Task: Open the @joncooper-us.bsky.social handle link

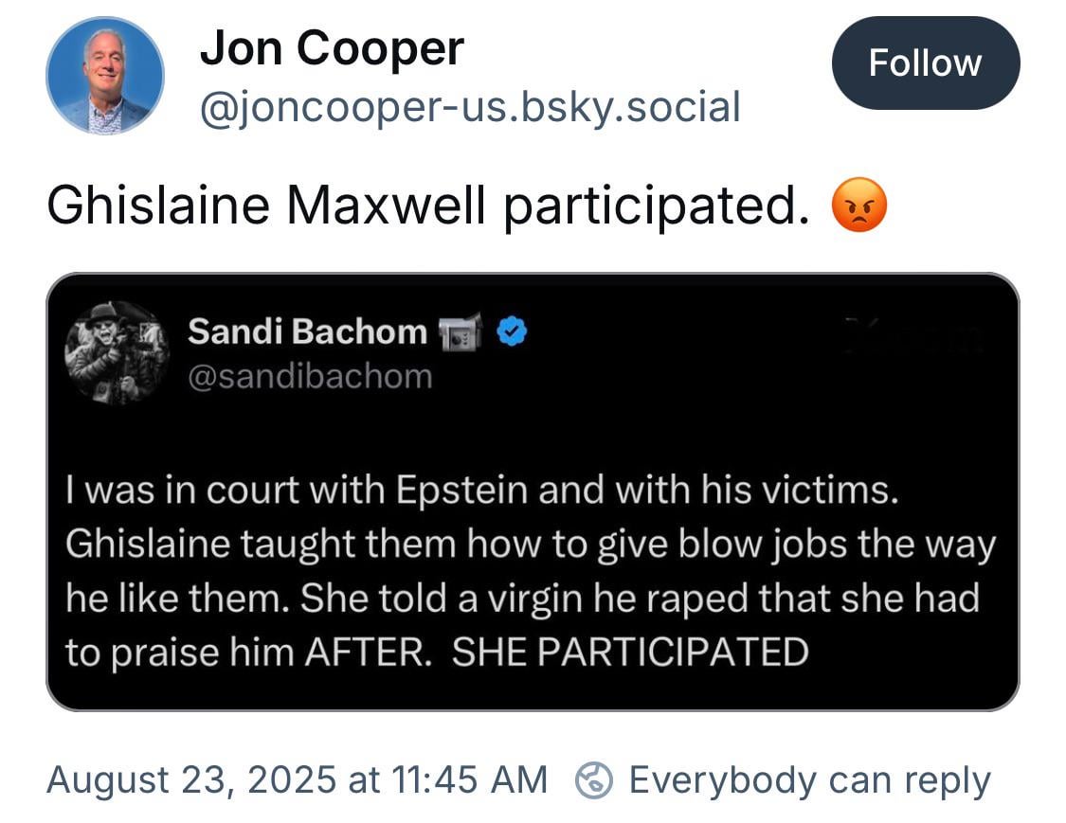Action: point(470,107)
